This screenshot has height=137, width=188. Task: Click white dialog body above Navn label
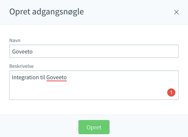pyautogui.click(x=94, y=31)
